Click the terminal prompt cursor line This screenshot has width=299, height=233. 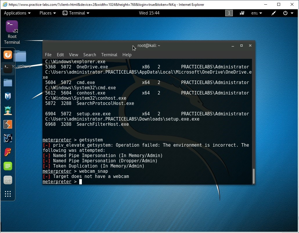(147, 182)
